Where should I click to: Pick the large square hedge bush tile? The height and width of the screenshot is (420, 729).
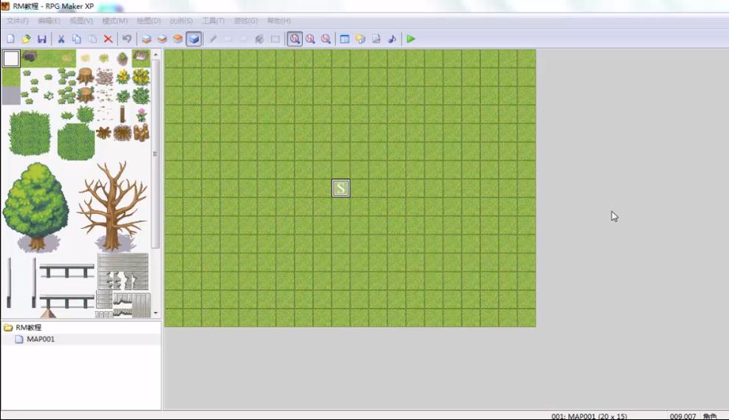(30, 133)
